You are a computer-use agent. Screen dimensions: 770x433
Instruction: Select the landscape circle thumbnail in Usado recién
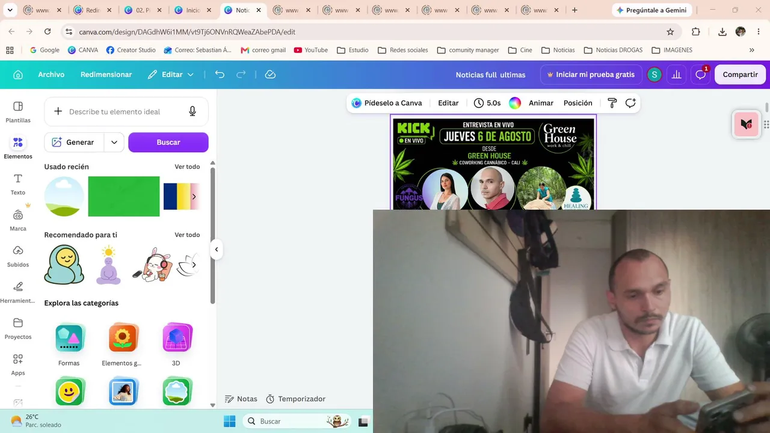click(64, 197)
